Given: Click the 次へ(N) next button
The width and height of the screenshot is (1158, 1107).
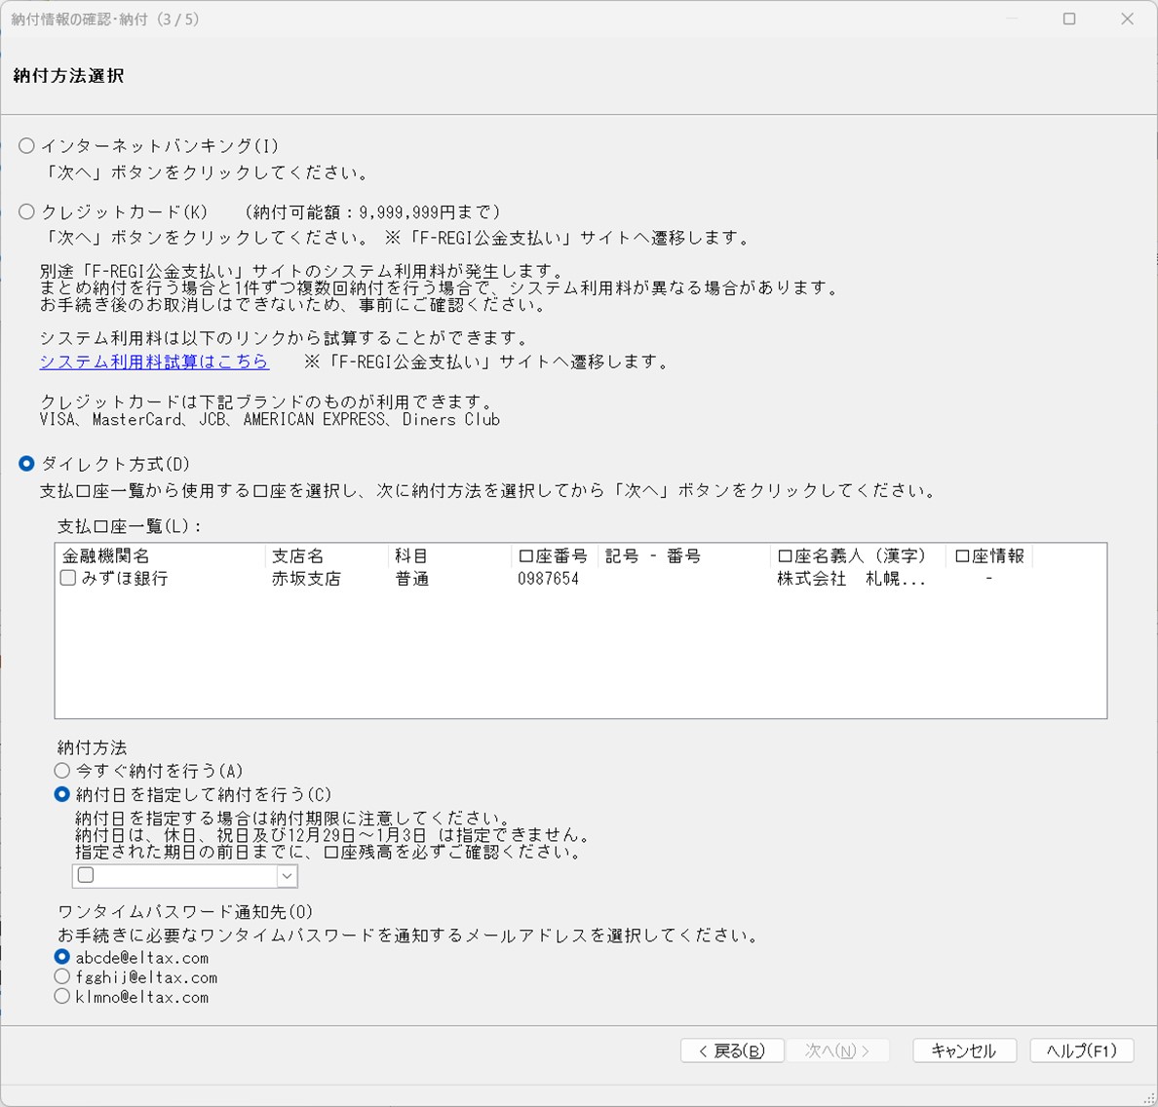Looking at the screenshot, I should click(x=837, y=1050).
